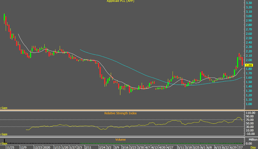
Task: Click the 1.00 price axis label
Action: tap(249, 104)
